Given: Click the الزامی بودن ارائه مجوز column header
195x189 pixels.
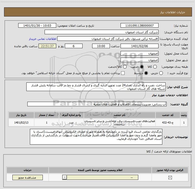Looking at the screenshot, I should pos(170,170).
